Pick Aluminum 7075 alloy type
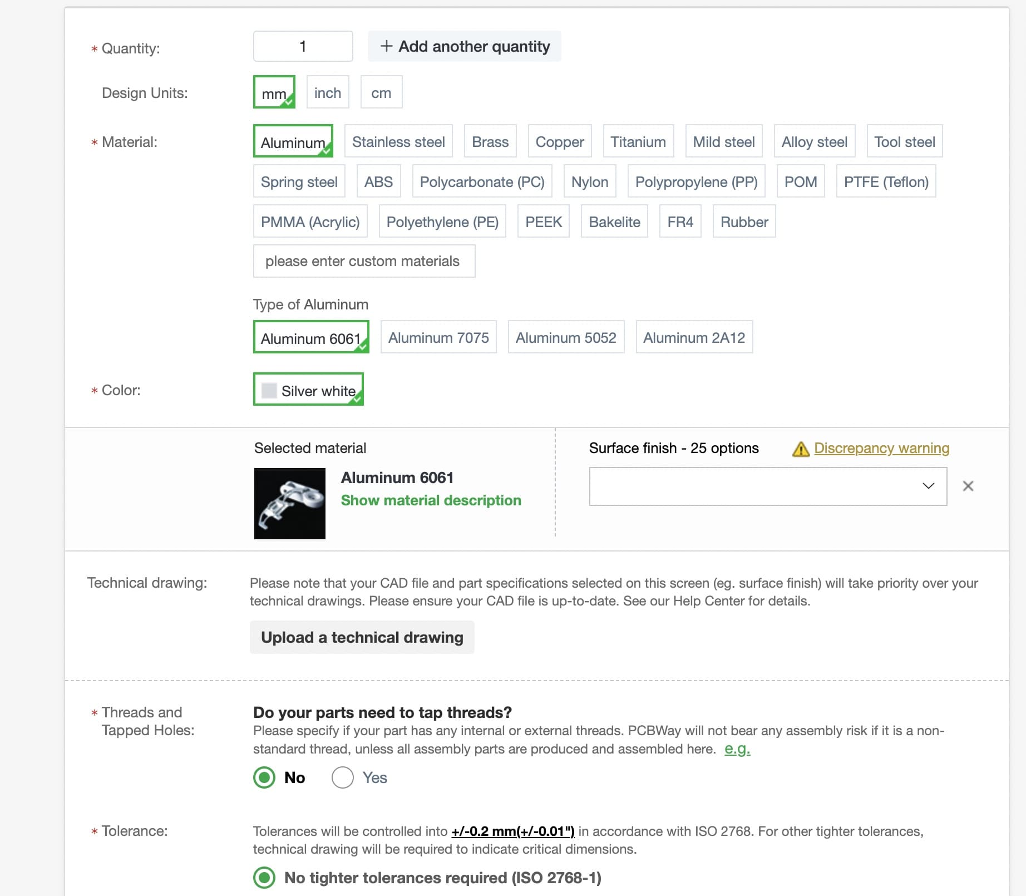1026x896 pixels. (x=438, y=337)
